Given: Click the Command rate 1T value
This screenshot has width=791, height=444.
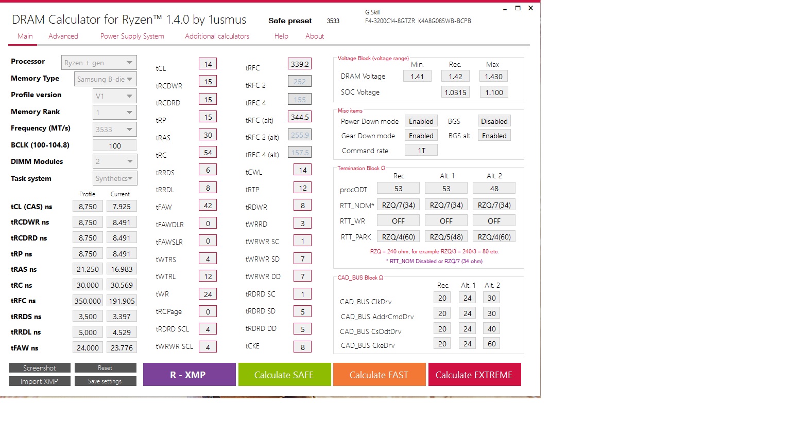Looking at the screenshot, I should (x=421, y=151).
